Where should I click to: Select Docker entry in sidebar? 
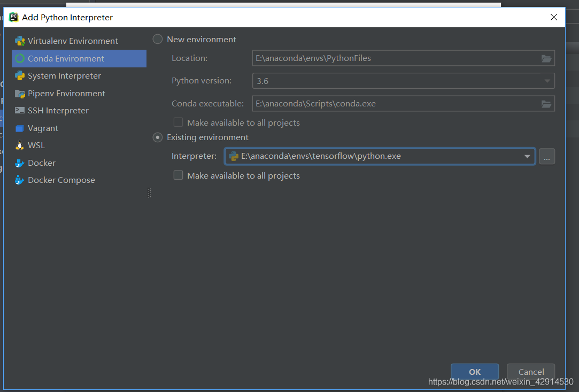(79, 163)
